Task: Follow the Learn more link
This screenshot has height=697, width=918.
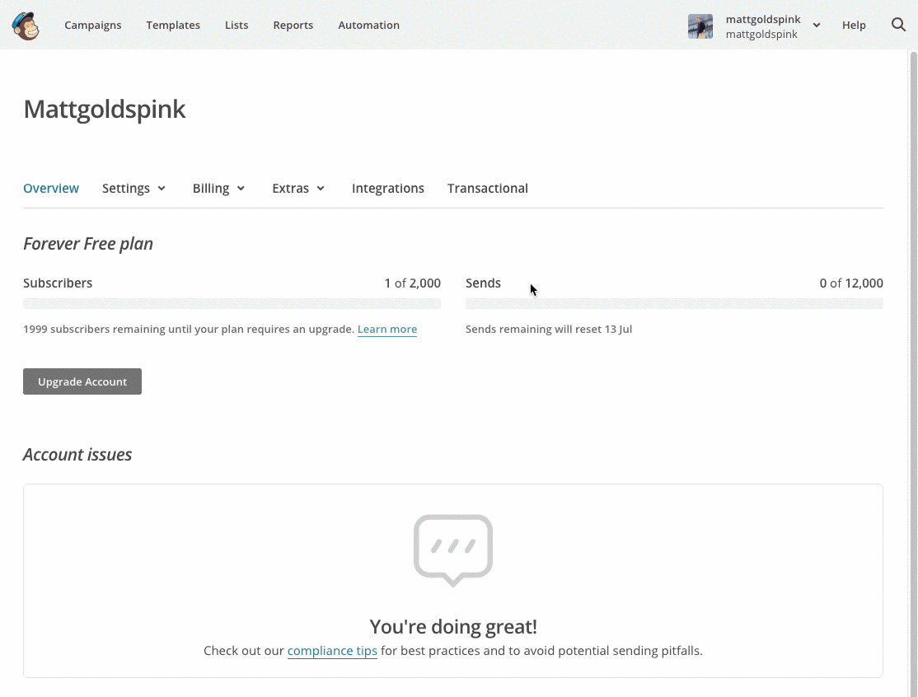Action: (x=386, y=329)
